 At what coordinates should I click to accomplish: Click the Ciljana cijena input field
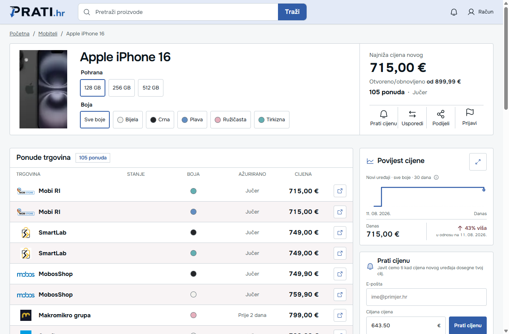click(x=406, y=325)
